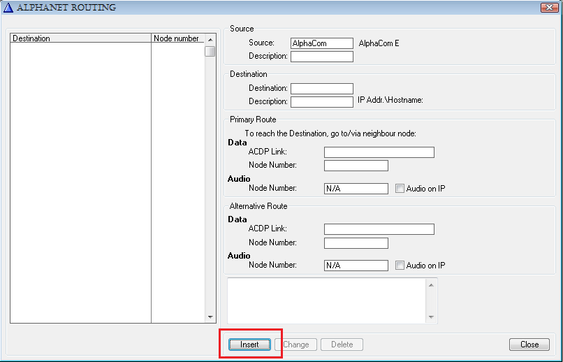Click the destination list scroll-up arrow

pyautogui.click(x=210, y=39)
